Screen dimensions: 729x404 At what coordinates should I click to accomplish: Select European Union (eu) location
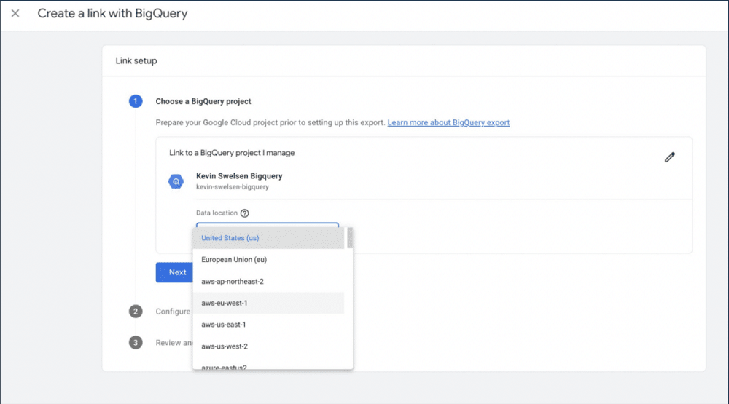pyautogui.click(x=268, y=260)
